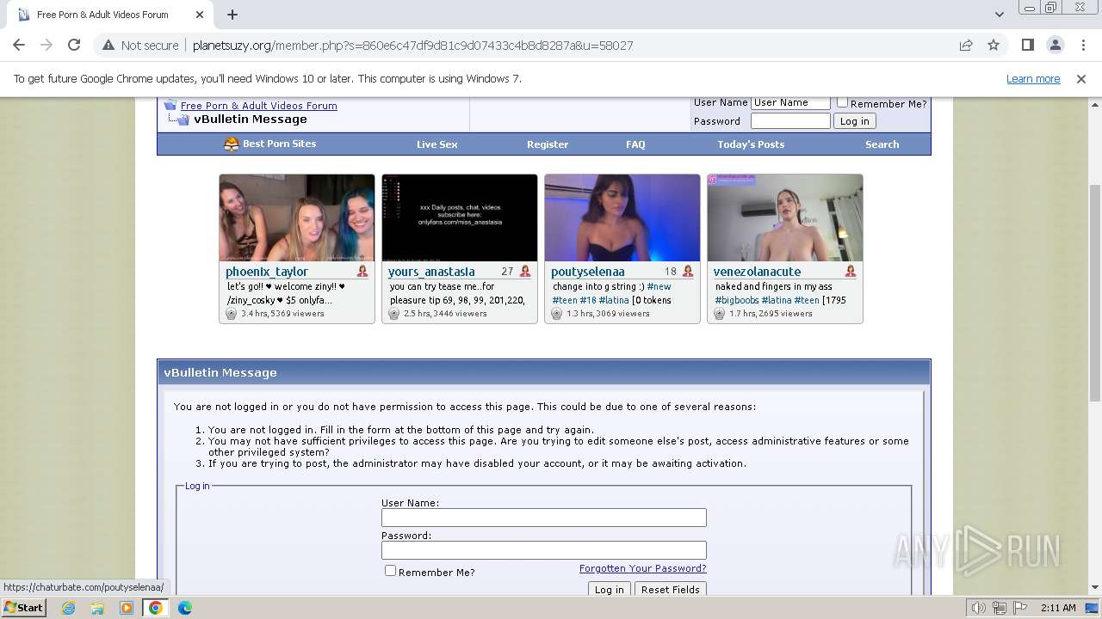Open the Chrome profile avatar

(x=1055, y=45)
